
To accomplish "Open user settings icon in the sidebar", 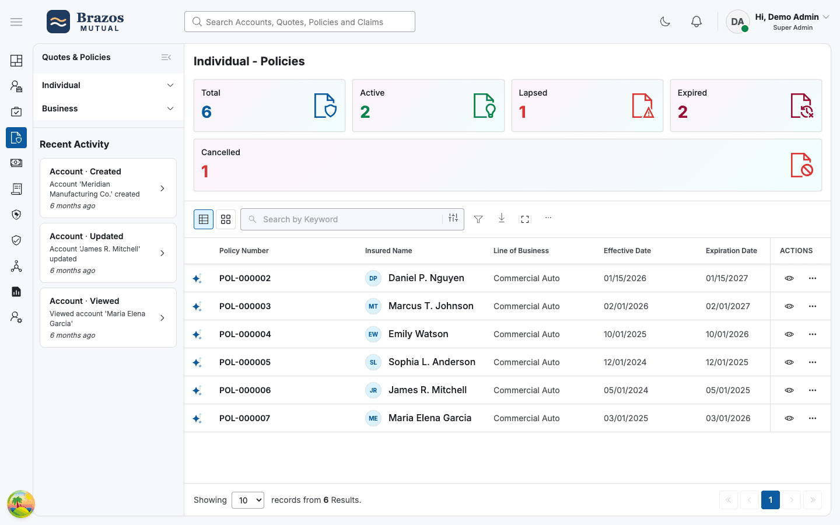I will click(x=16, y=317).
